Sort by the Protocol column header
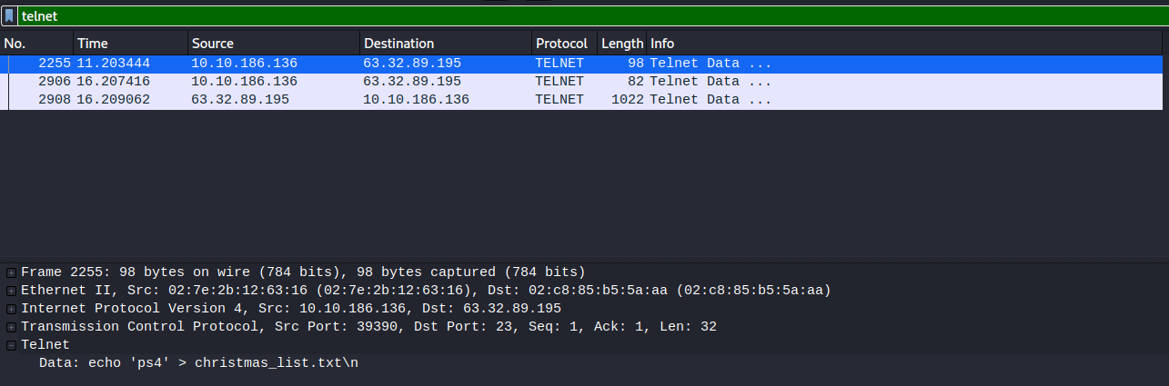 coord(561,44)
